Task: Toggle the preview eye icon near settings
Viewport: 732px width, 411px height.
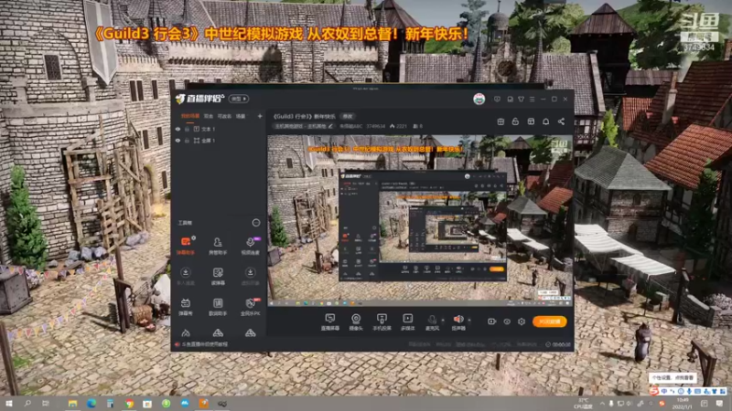Action: coord(507,321)
